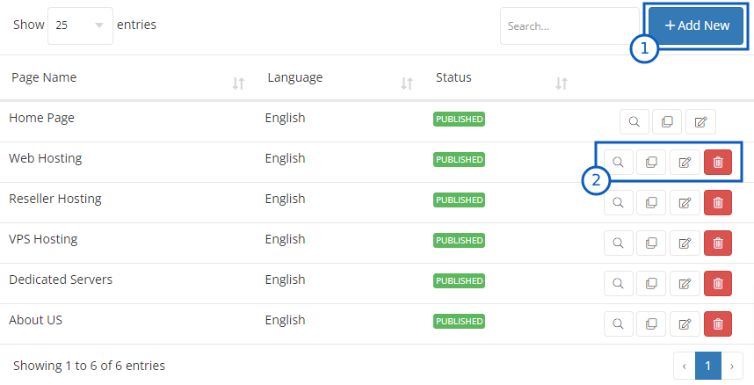754x385 pixels.
Task: Sort table by Page Name column
Action: click(238, 84)
